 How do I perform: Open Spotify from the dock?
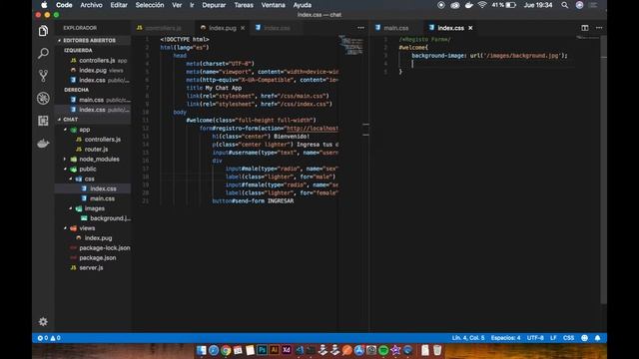coord(383,350)
